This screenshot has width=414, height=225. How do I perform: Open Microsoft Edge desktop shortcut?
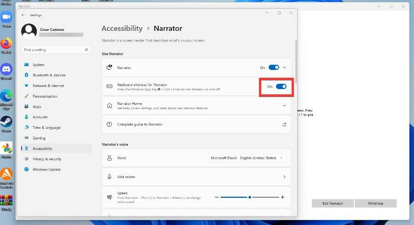6,99
